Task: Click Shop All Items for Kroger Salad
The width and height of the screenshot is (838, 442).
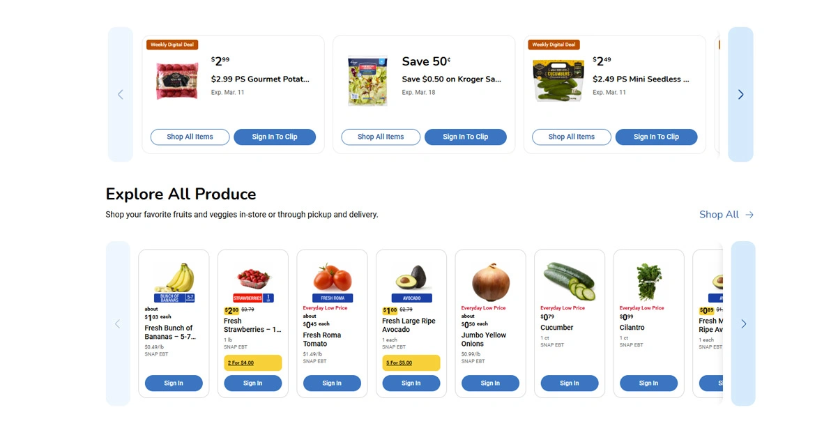Action: [x=381, y=137]
